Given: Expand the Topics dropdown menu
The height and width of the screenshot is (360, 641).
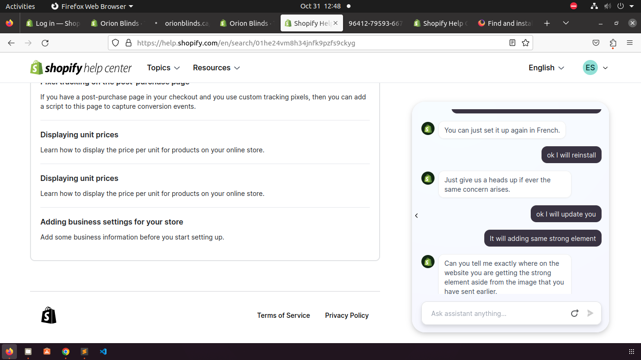Looking at the screenshot, I should [x=163, y=68].
